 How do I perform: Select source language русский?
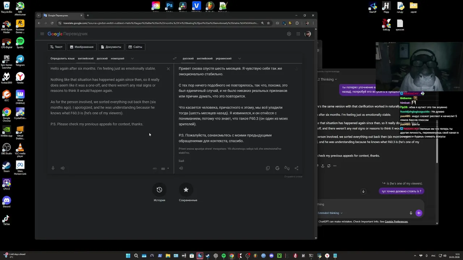click(102, 58)
